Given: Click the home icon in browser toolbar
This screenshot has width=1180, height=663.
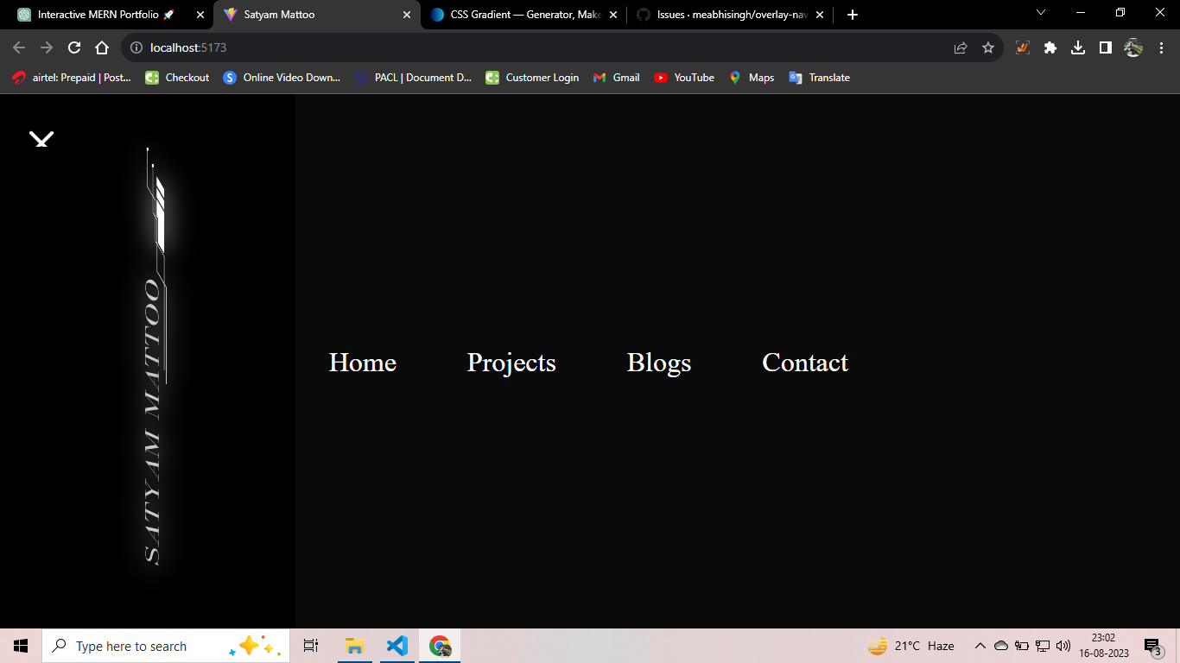Looking at the screenshot, I should click(x=102, y=48).
